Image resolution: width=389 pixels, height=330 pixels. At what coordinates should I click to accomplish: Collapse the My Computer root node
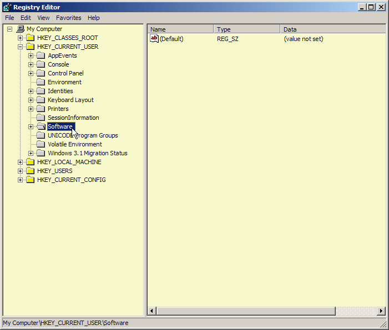[x=9, y=29]
